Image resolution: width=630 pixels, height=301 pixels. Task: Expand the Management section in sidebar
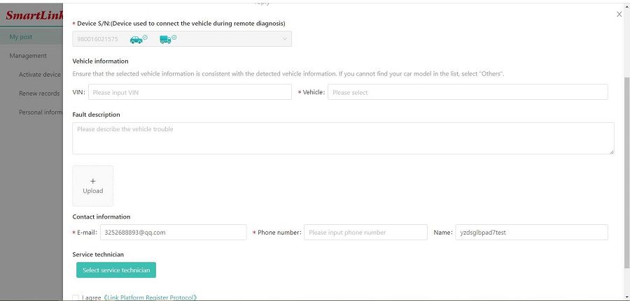[28, 56]
